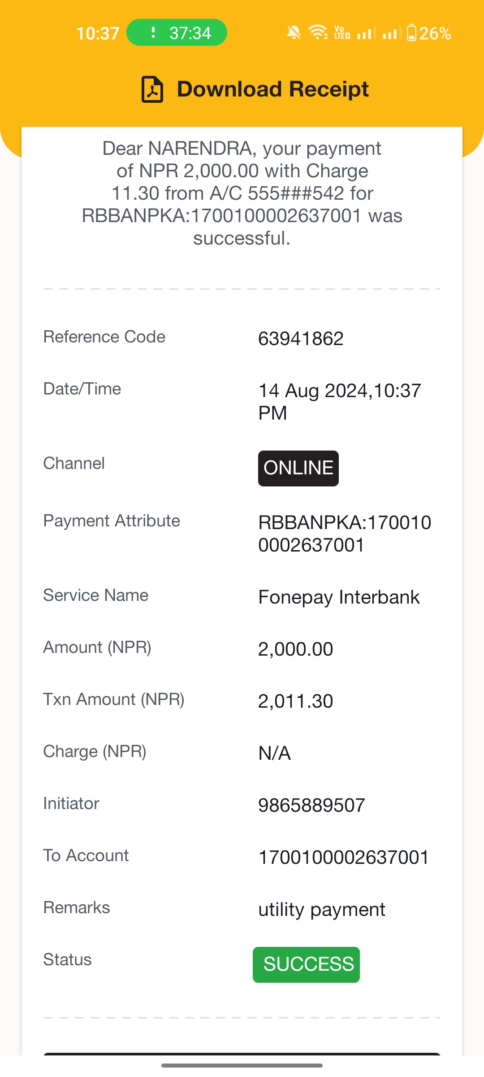
Task: Tap the first signal strength bars
Action: [366, 33]
